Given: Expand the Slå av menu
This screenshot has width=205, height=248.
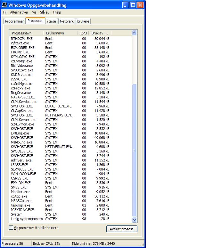Looking at the screenshot, I should (x=45, y=13).
